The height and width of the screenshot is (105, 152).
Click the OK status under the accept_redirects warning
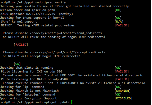pos(17,64)
